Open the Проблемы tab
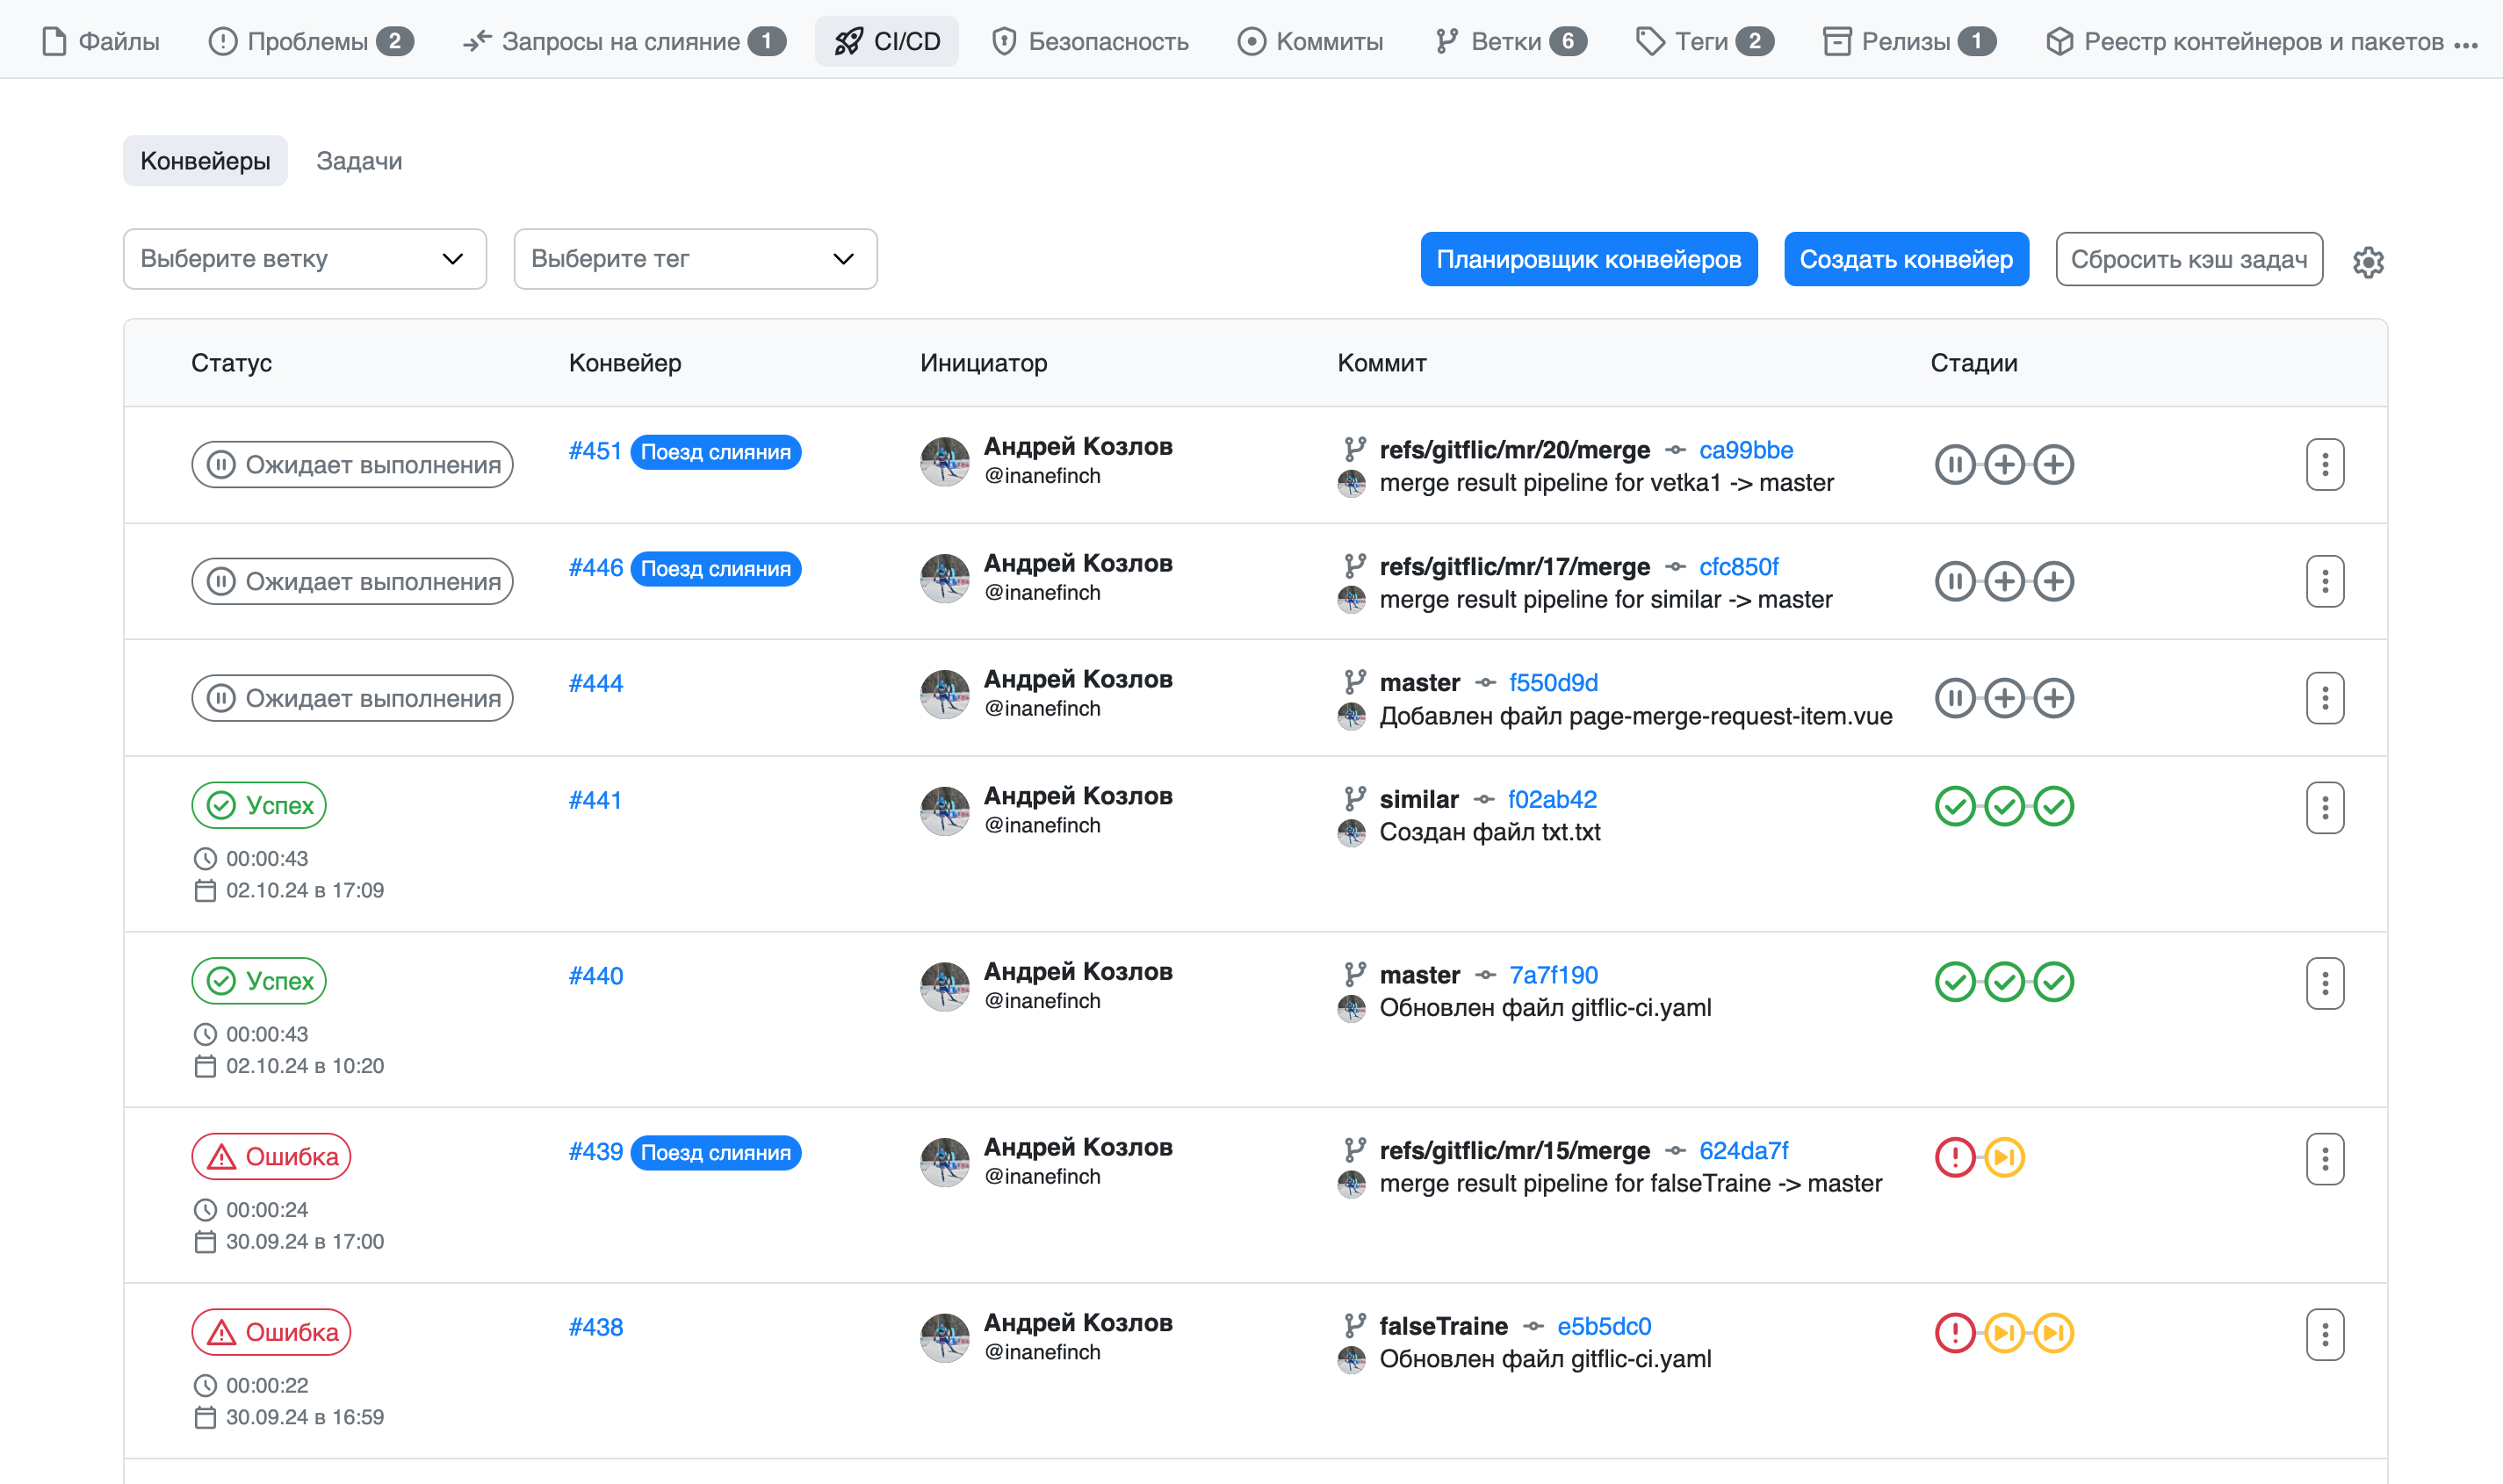Image resolution: width=2503 pixels, height=1484 pixels. pyautogui.click(x=311, y=41)
